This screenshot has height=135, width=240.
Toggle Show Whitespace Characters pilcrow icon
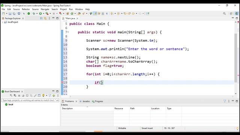[x=107, y=13]
